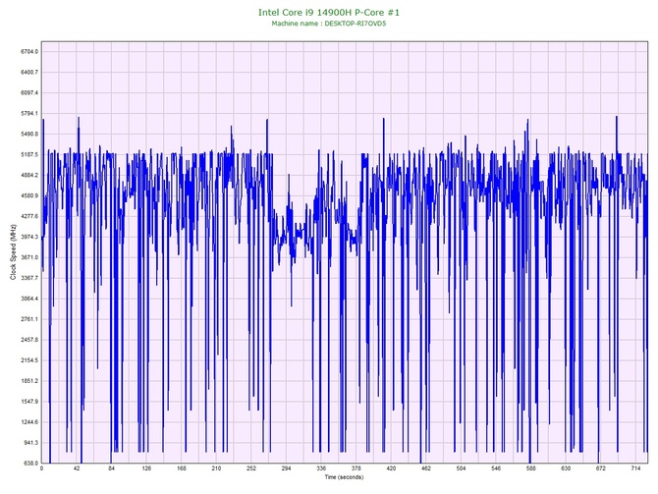658x494 pixels.
Task: Click the 6400.7 y-axis value
Action: point(29,73)
